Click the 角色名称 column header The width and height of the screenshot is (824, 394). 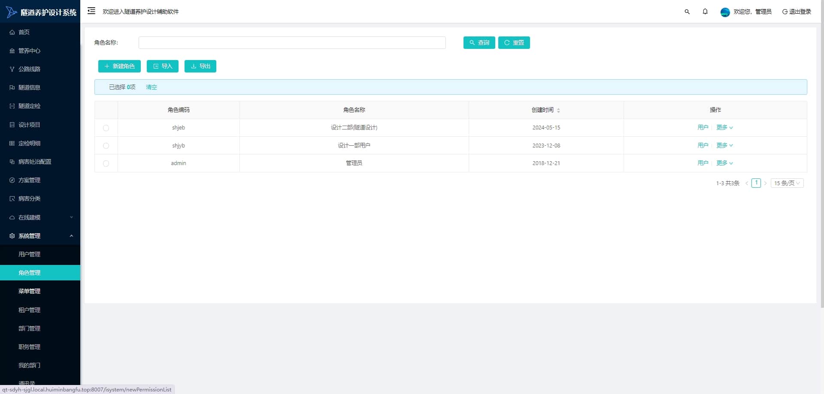[354, 110]
